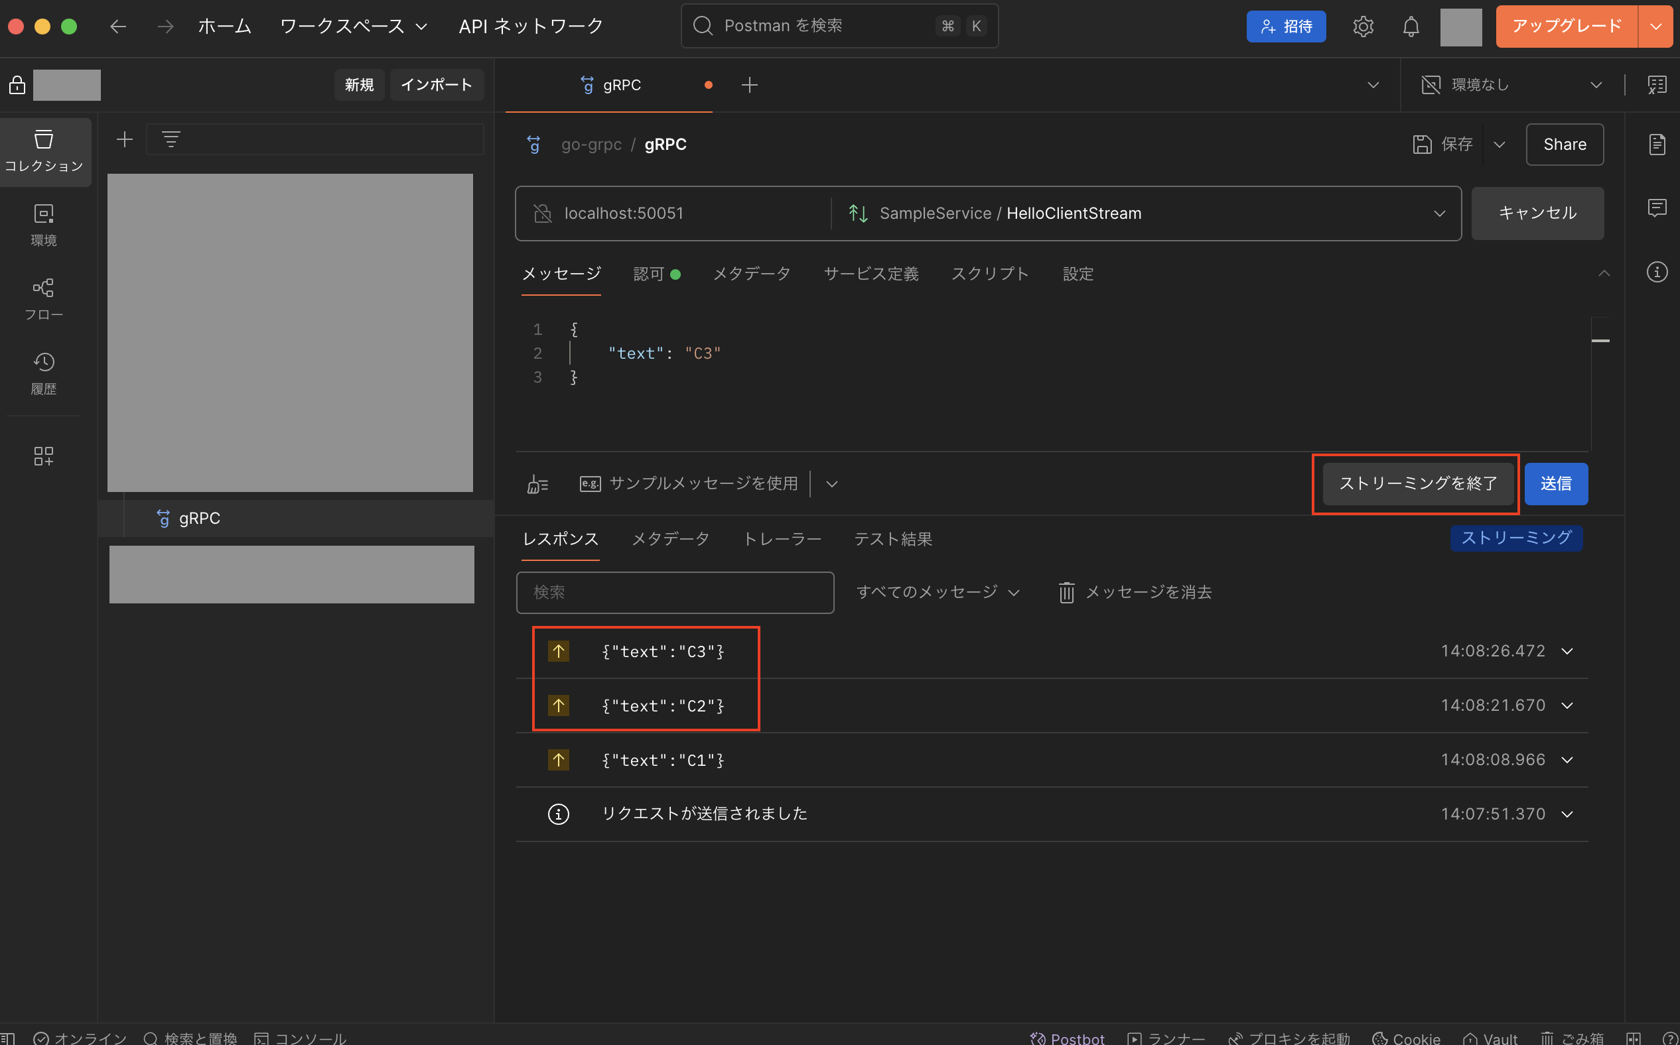Open the 環境なし environment dropdown
Image resolution: width=1680 pixels, height=1045 pixels.
[1512, 85]
